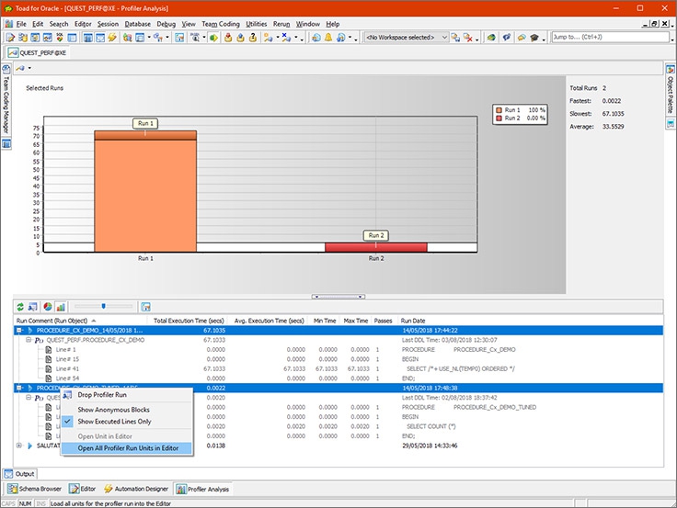Collapse the first PROCEDURE_CX_DEMO run

(x=20, y=330)
